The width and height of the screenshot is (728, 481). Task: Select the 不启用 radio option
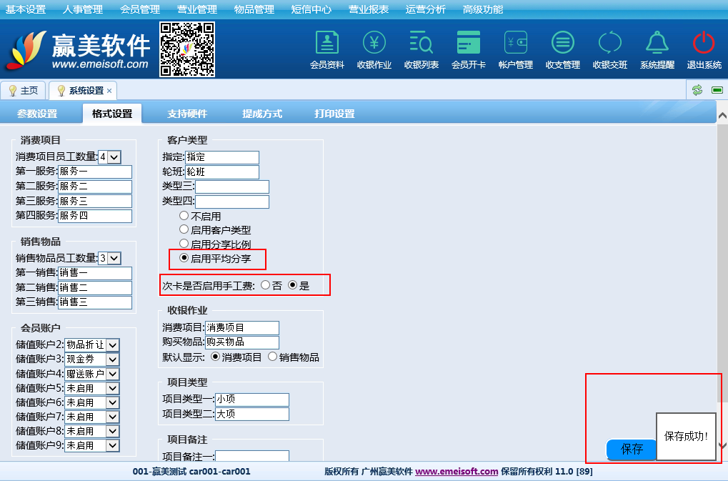[x=184, y=216]
